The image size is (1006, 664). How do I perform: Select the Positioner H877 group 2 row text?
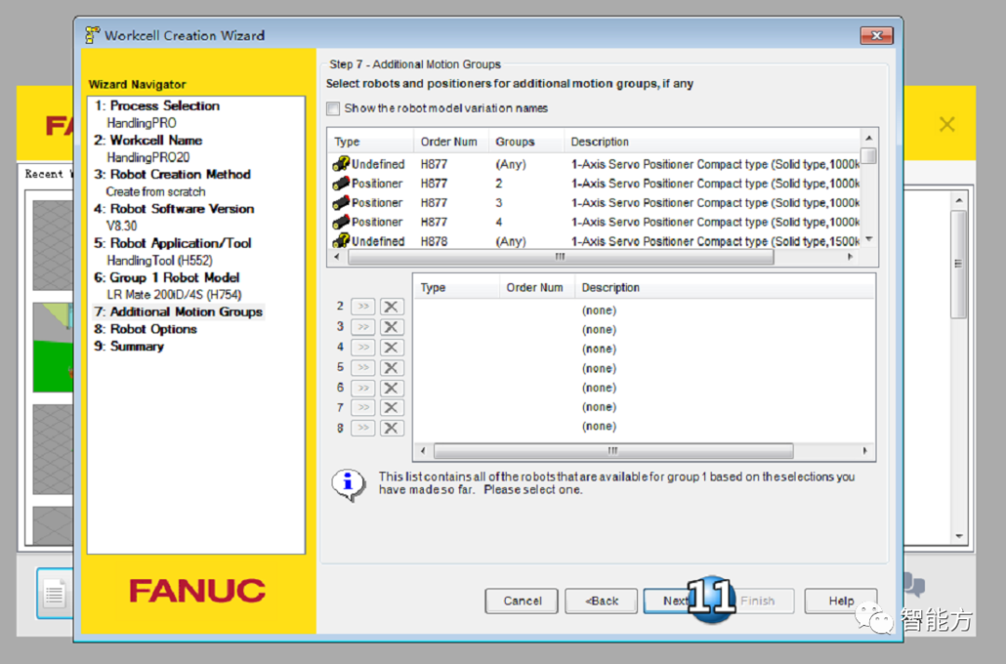coord(376,183)
